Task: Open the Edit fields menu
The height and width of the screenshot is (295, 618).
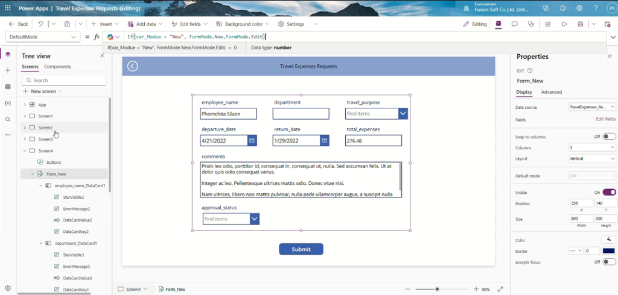Action: (190, 24)
